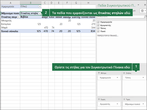Click the value 470 in Μαμά row
Viewport: 147px width, 110px height.
pos(46,28)
